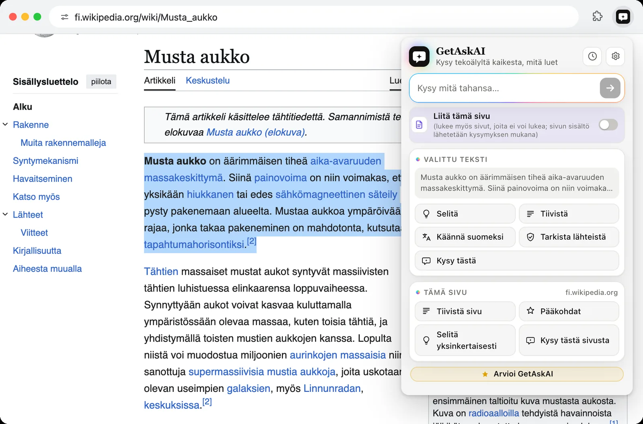This screenshot has width=643, height=424.
Task: Click the Selitä button for selected text
Action: [x=465, y=214]
